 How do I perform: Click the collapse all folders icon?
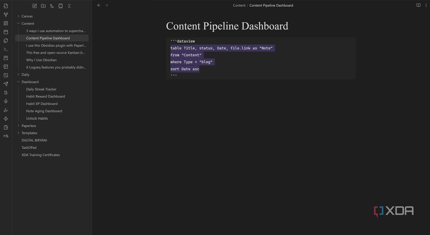point(69,6)
